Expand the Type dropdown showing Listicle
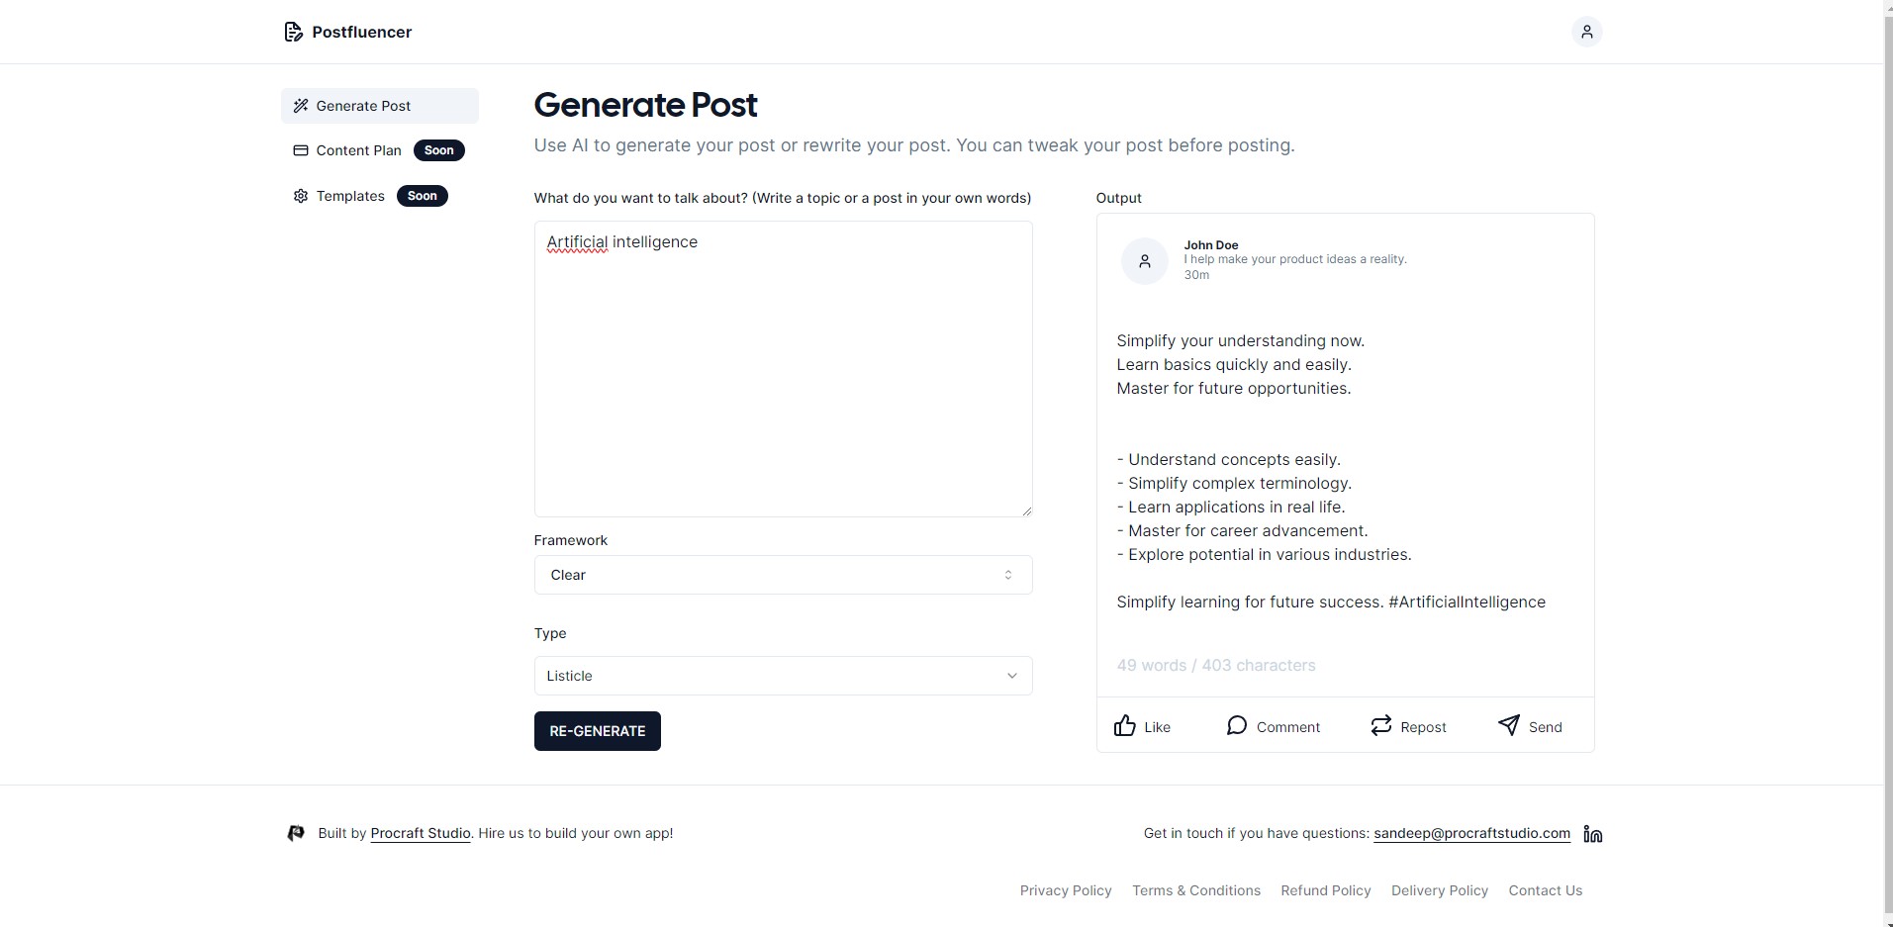This screenshot has height=927, width=1893. click(x=783, y=676)
